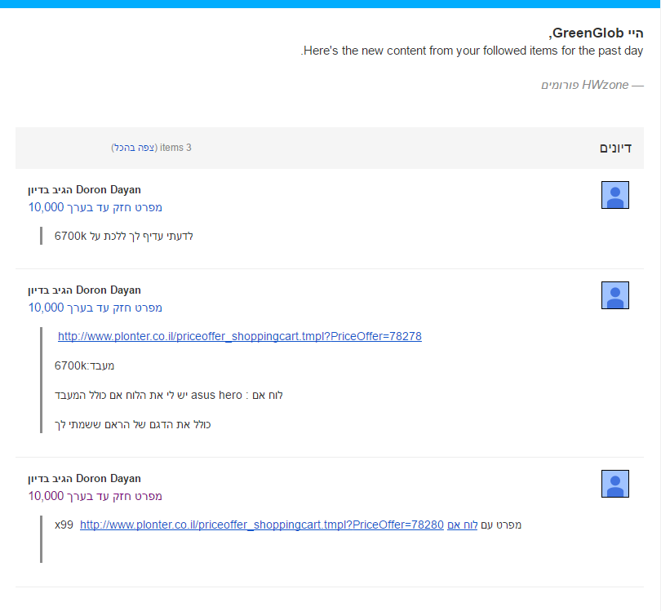Viewport: 661px width, 611px height.
Task: Click the text 'לדעתי עדיף לך ללכת על 6700k'
Action: (x=124, y=236)
